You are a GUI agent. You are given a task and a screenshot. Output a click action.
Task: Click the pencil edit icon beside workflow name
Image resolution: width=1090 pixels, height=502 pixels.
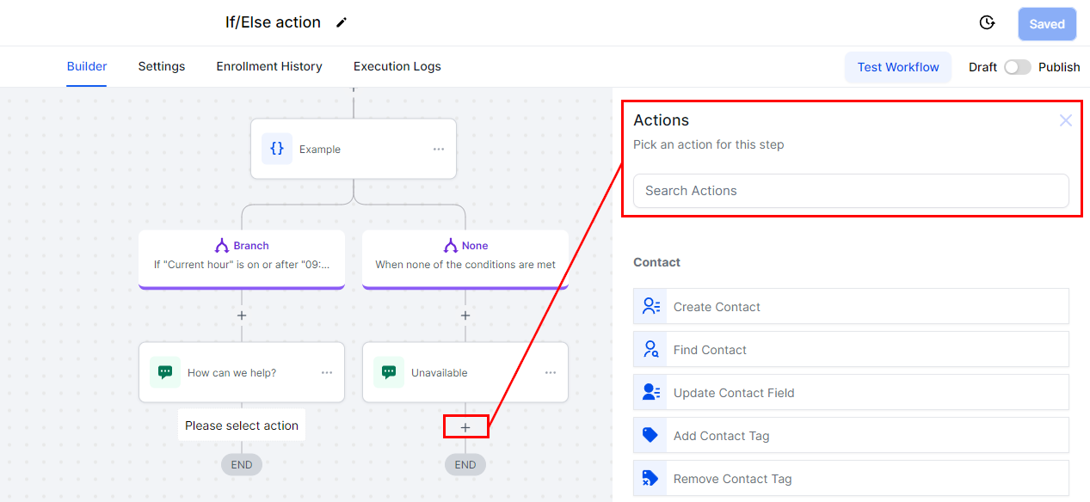pos(342,22)
